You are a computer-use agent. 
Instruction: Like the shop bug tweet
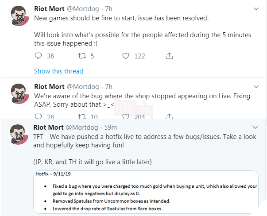point(126,116)
